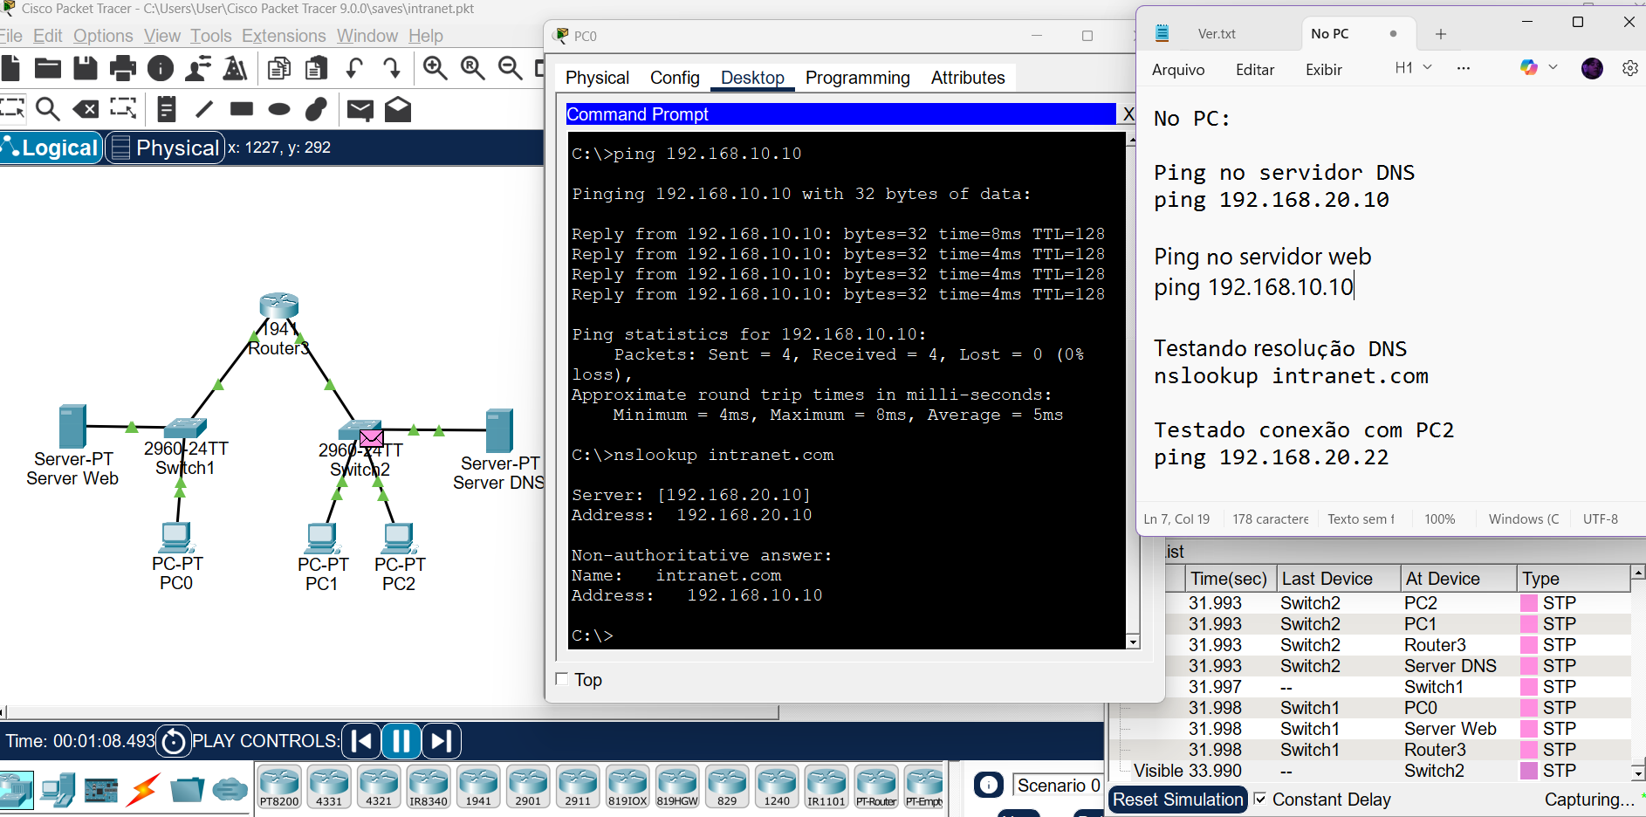Click the Reset Simulation button
This screenshot has height=817, width=1646.
1177,800
